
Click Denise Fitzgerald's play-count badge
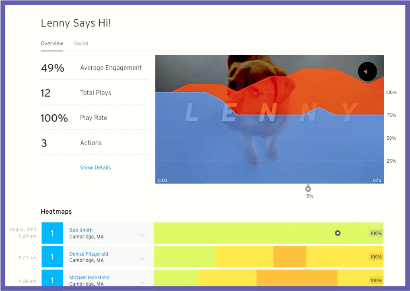coord(52,256)
